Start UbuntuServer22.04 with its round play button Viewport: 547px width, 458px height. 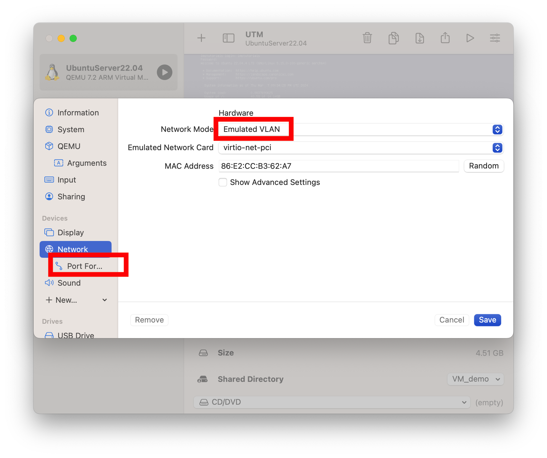165,72
